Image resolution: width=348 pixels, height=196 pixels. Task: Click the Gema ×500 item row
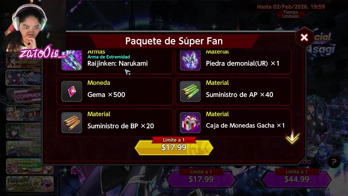click(115, 91)
